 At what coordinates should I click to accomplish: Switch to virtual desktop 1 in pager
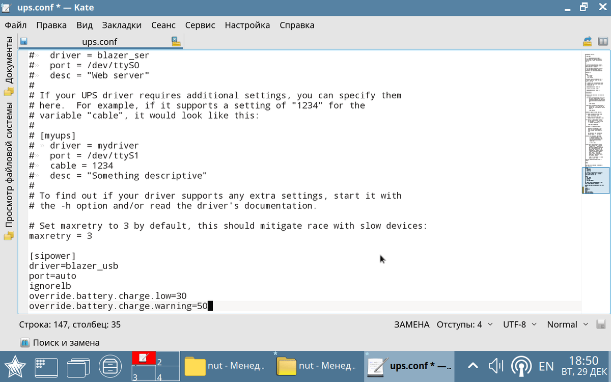point(144,359)
